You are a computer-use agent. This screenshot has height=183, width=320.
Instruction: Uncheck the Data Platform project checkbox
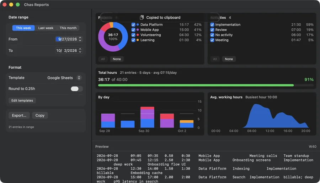point(133,24)
